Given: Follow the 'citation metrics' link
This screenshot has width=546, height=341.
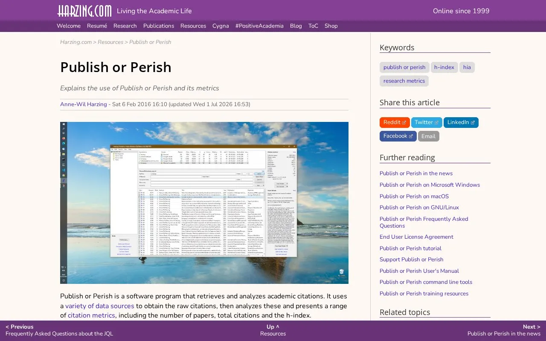Looking at the screenshot, I should 91,315.
